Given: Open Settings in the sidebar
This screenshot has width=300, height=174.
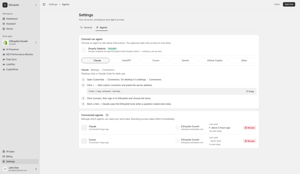Looking at the screenshot, I should coord(20,161).
